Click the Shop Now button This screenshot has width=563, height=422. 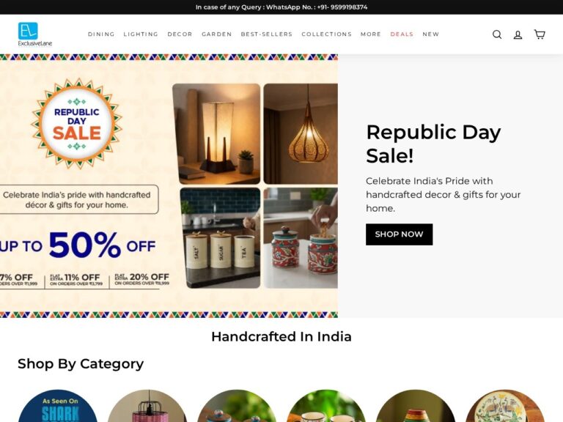[400, 234]
